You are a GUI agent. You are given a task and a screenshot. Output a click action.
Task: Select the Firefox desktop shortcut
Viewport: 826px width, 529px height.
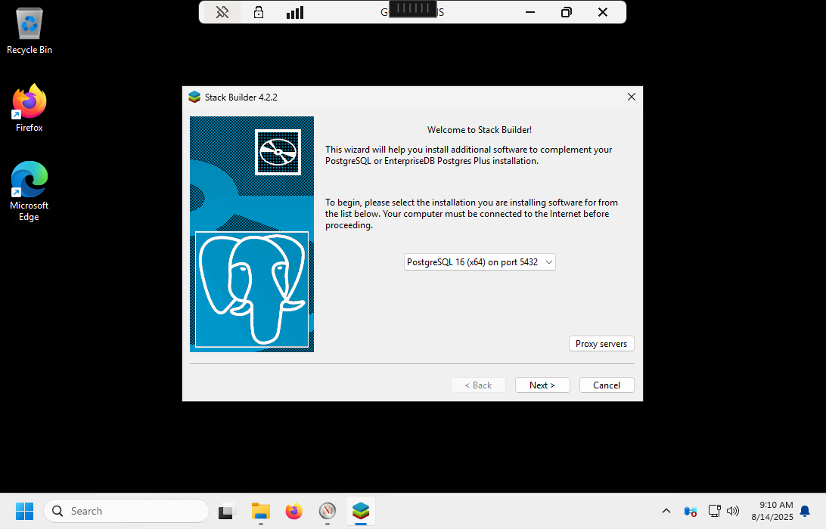pos(29,108)
